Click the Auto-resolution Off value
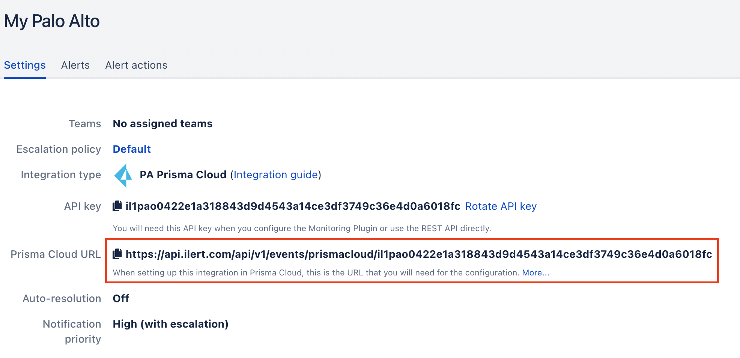This screenshot has width=740, height=358. 121,299
